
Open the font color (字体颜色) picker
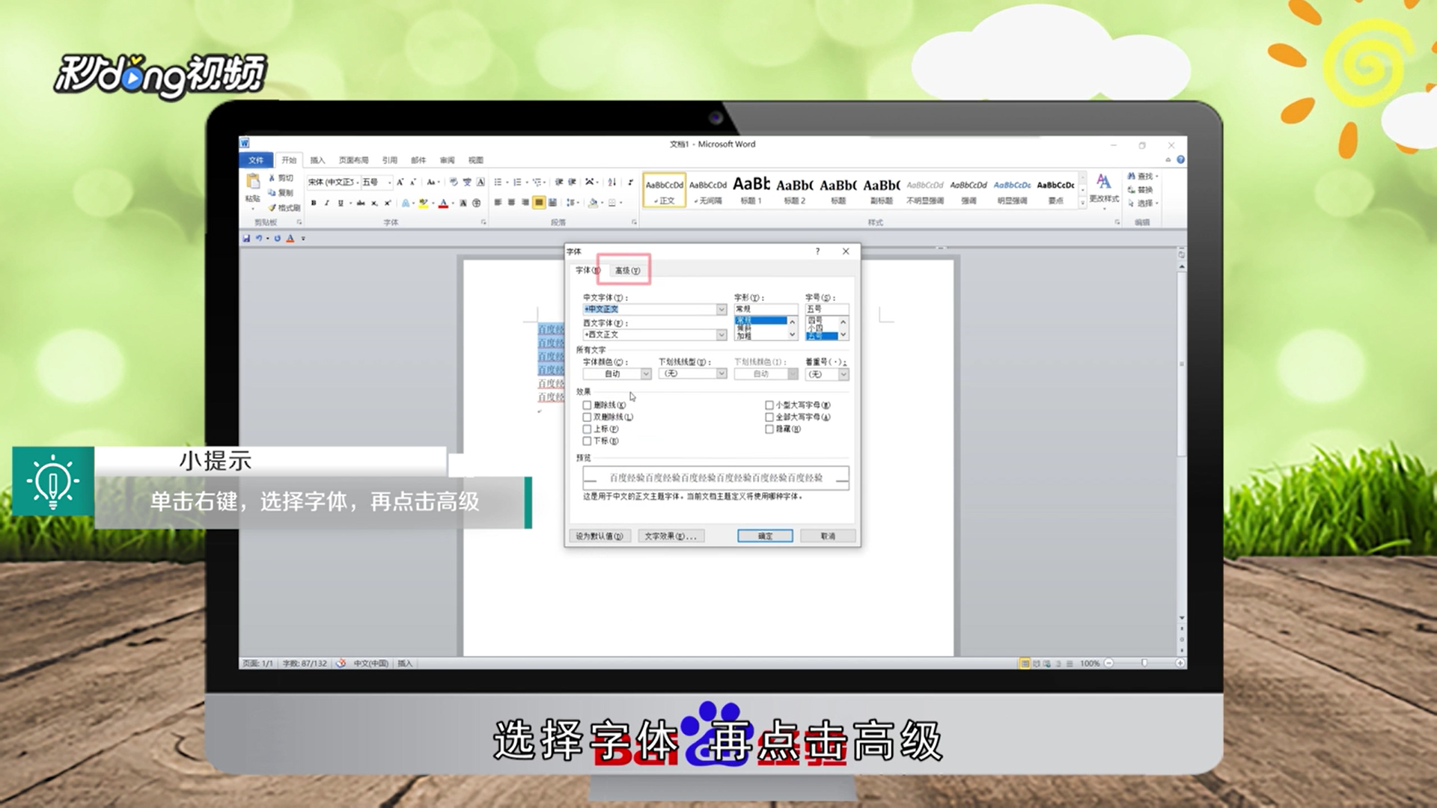pos(646,374)
